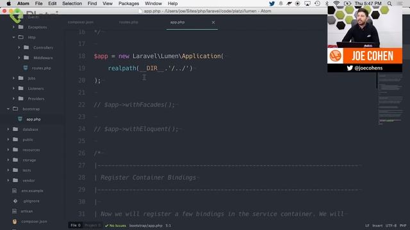Click the Exceptions folder icon
The height and width of the screenshot is (230, 410).
[x=21, y=27]
